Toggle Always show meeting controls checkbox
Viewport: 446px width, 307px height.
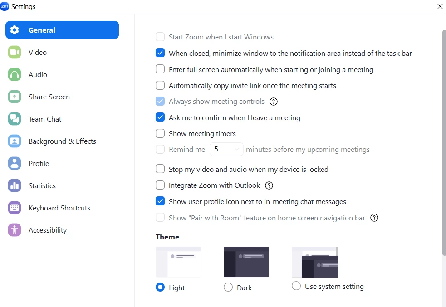[160, 101]
